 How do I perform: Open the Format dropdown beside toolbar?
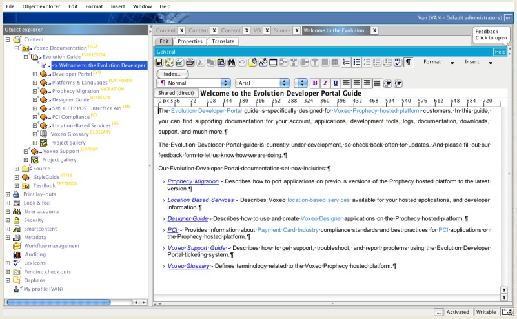(438, 62)
